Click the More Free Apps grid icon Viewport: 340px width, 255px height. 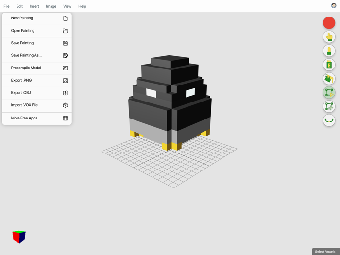click(x=65, y=118)
